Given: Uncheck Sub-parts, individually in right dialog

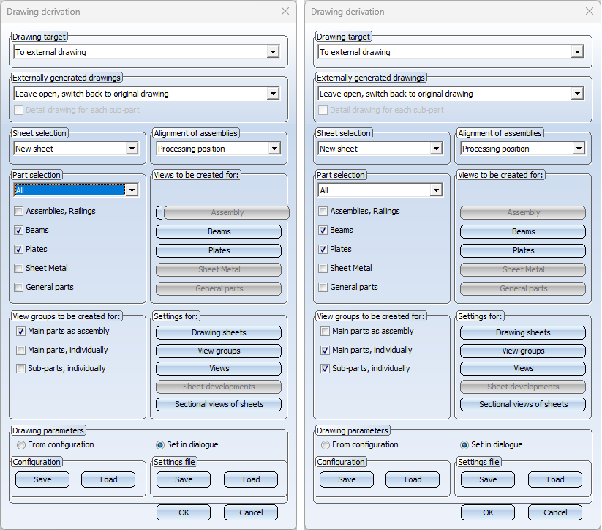Looking at the screenshot, I should click(x=325, y=368).
